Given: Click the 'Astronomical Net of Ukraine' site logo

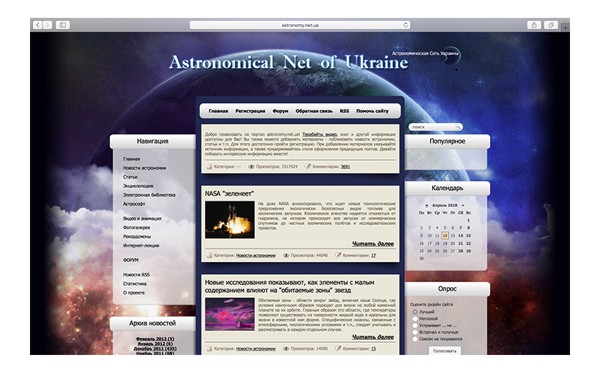Looking at the screenshot, I should click(289, 62).
